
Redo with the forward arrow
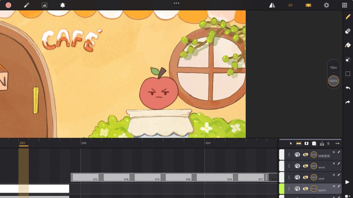348,102
